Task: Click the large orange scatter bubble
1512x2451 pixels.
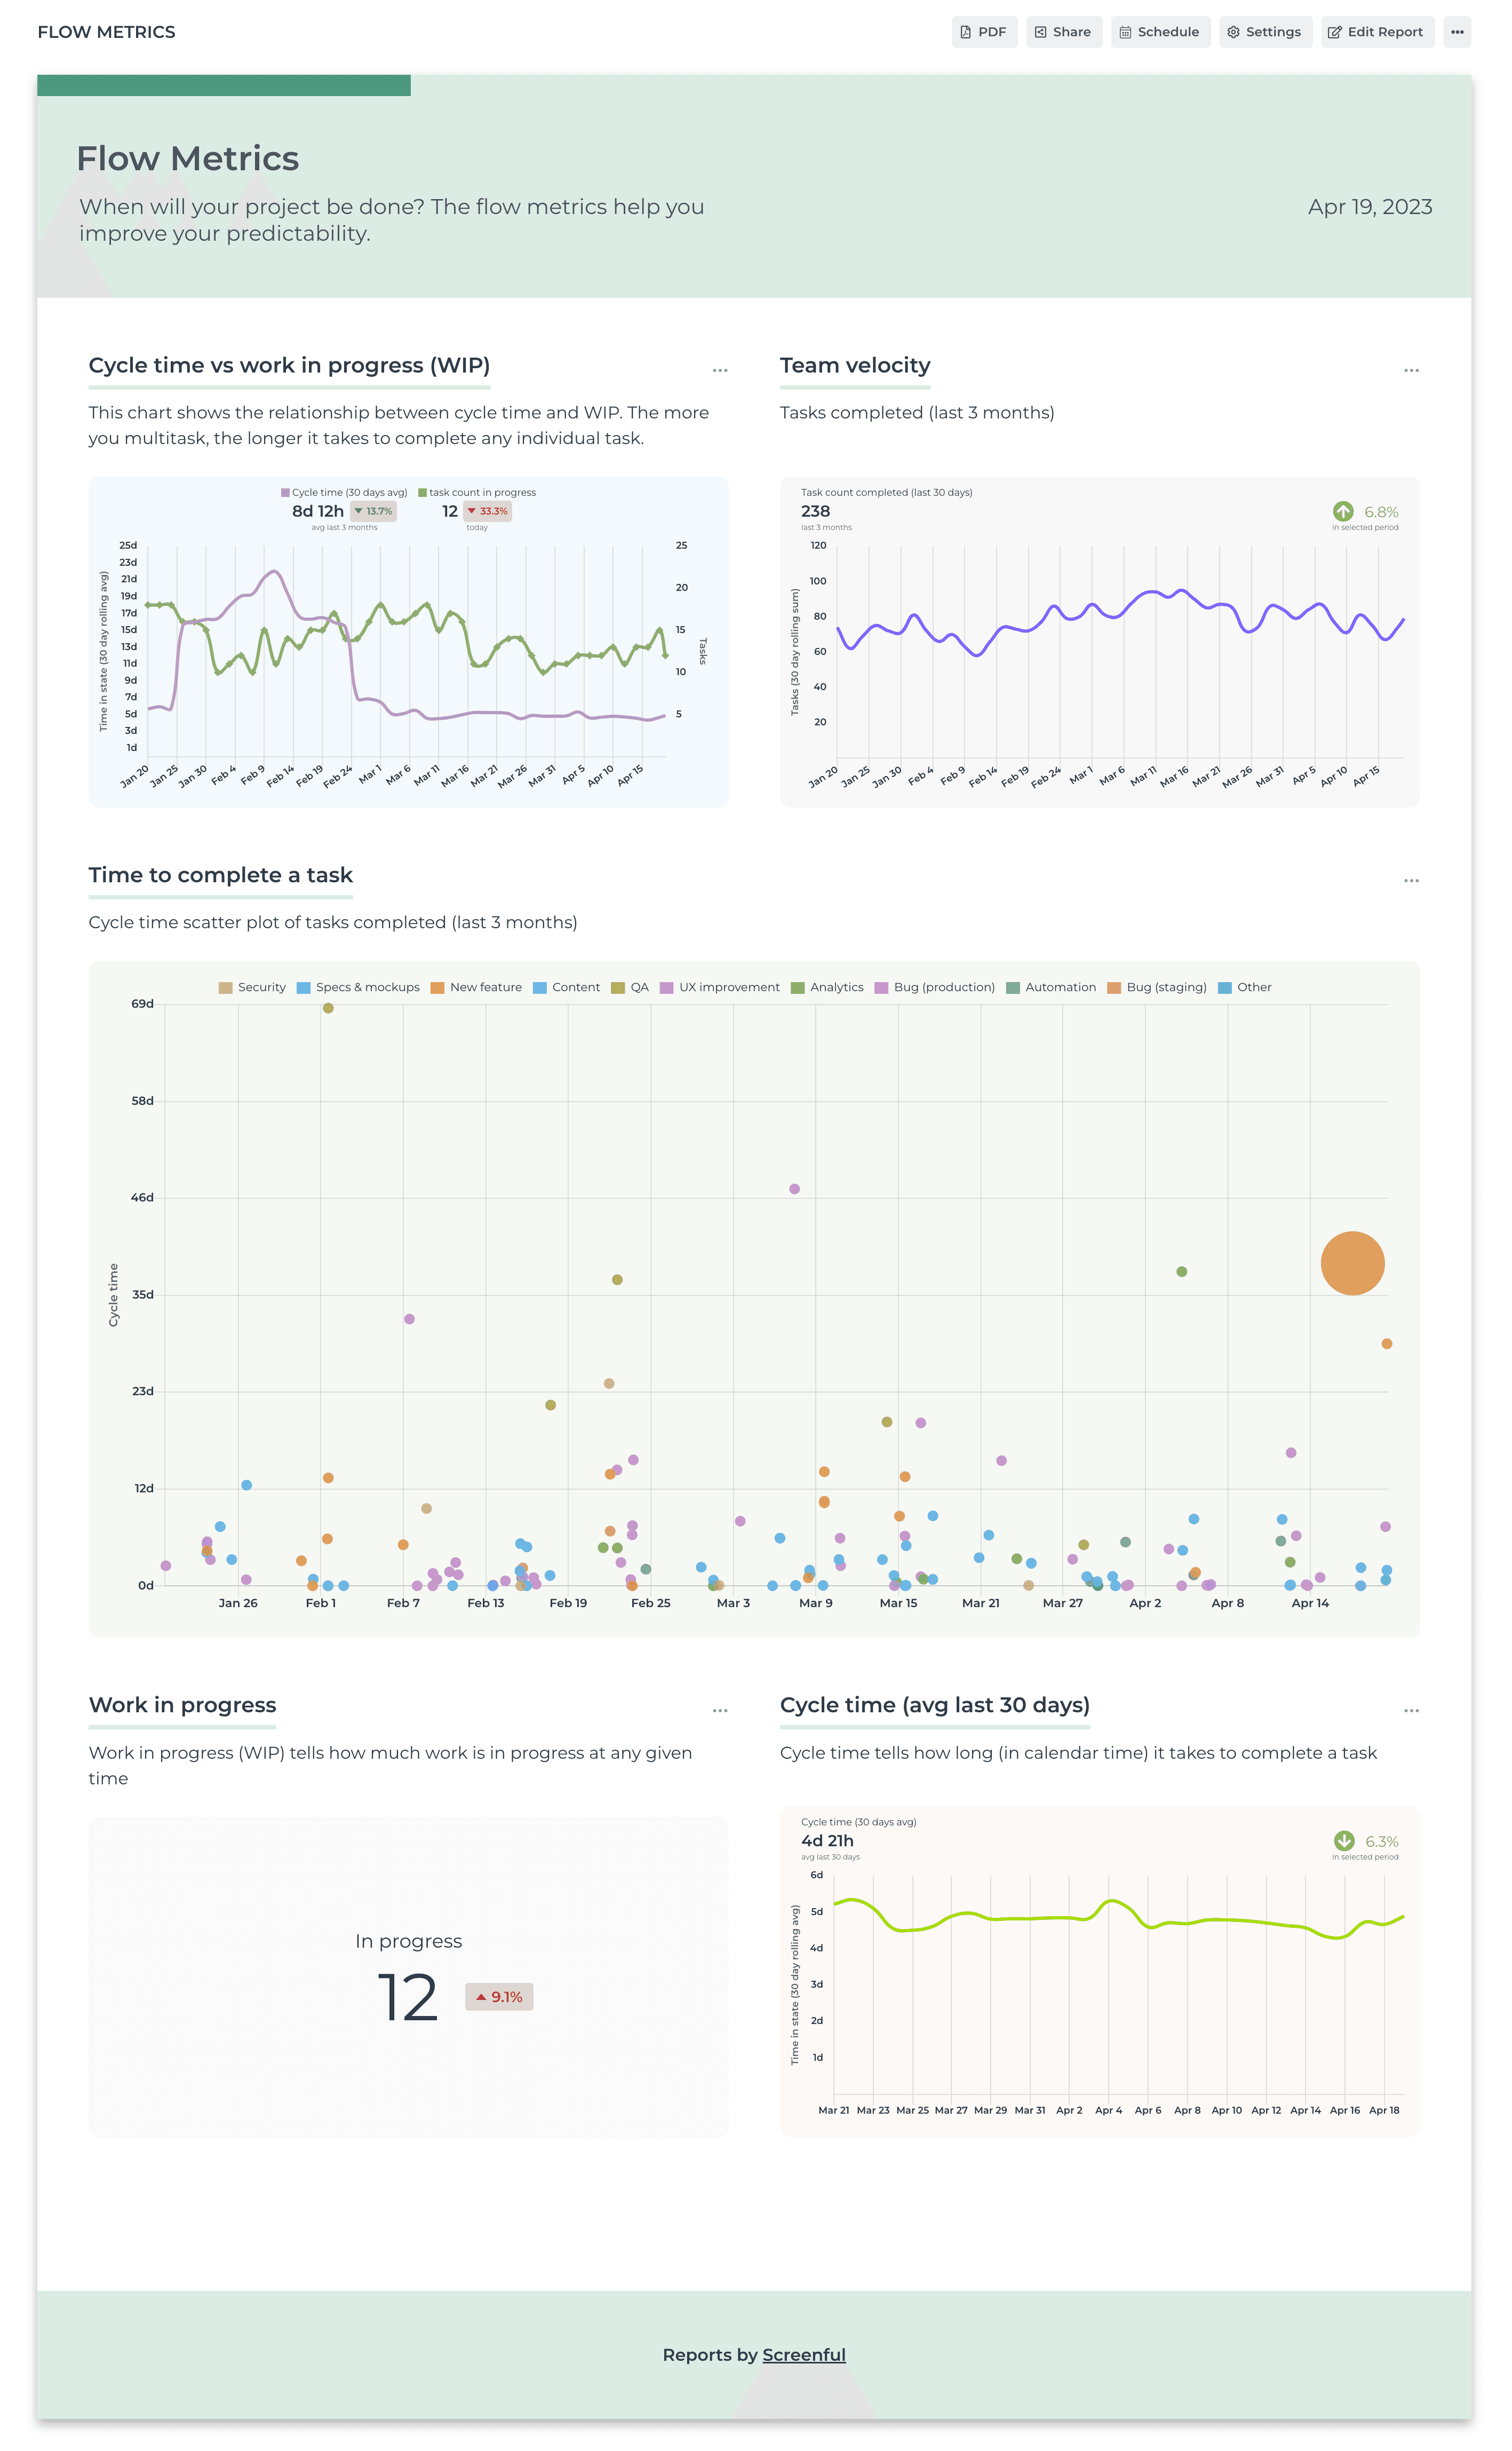Action: (1352, 1263)
